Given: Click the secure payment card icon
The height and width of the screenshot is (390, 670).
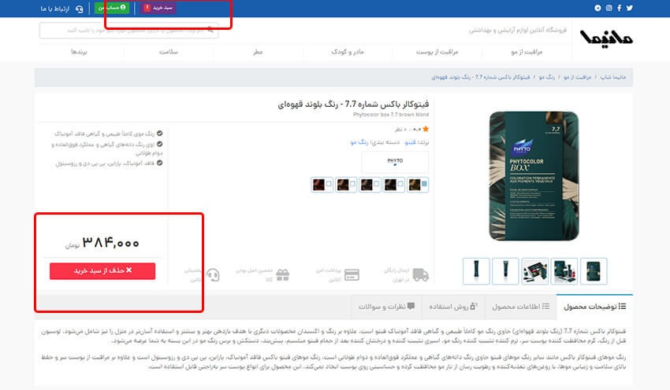Looking at the screenshot, I should coord(352,275).
